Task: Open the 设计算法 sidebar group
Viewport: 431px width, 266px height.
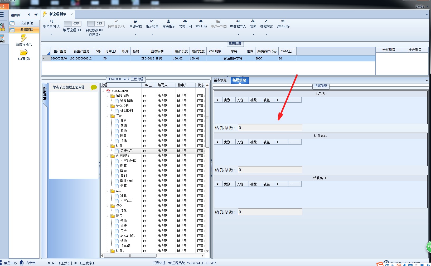Action: tap(24, 23)
